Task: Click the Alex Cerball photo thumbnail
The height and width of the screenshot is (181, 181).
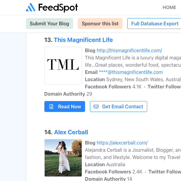Action: pyautogui.click(x=63, y=158)
